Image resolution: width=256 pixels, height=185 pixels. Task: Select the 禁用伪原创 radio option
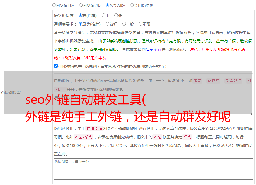(132, 5)
